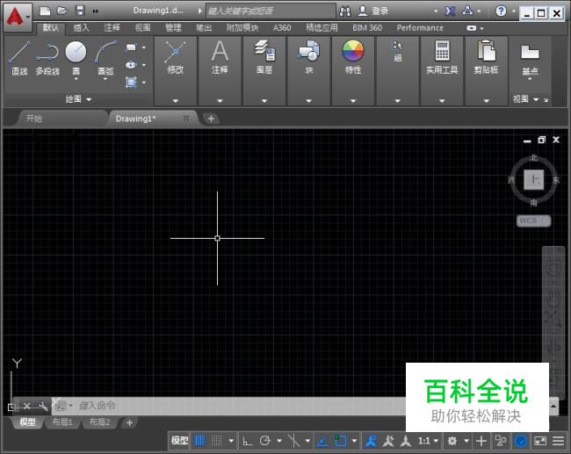Click the binoculars search icon in title bar
Viewport: 571px width, 454px height.
(345, 11)
